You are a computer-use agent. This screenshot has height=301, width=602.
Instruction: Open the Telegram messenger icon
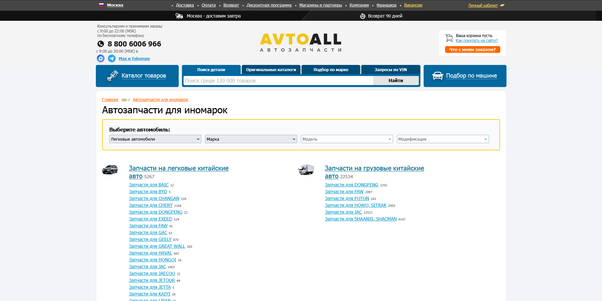(112, 58)
